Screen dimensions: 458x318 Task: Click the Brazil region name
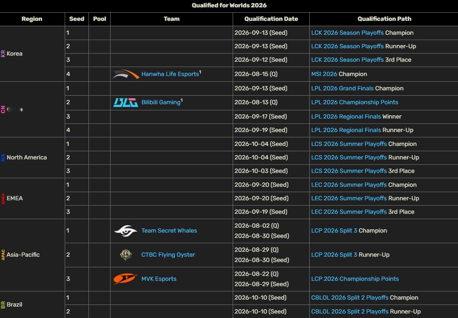(x=14, y=305)
